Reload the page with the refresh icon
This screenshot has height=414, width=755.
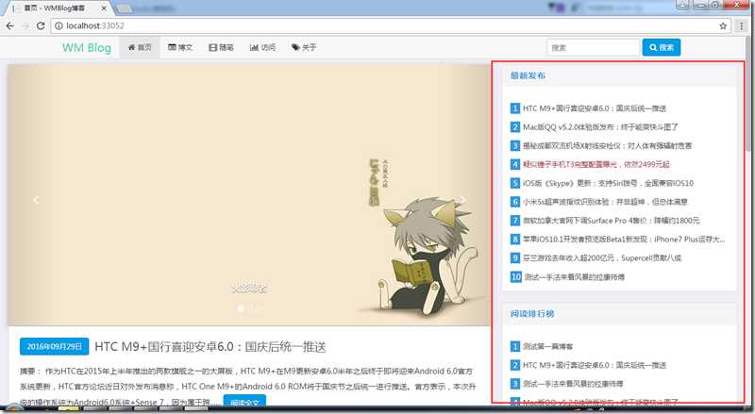point(41,26)
